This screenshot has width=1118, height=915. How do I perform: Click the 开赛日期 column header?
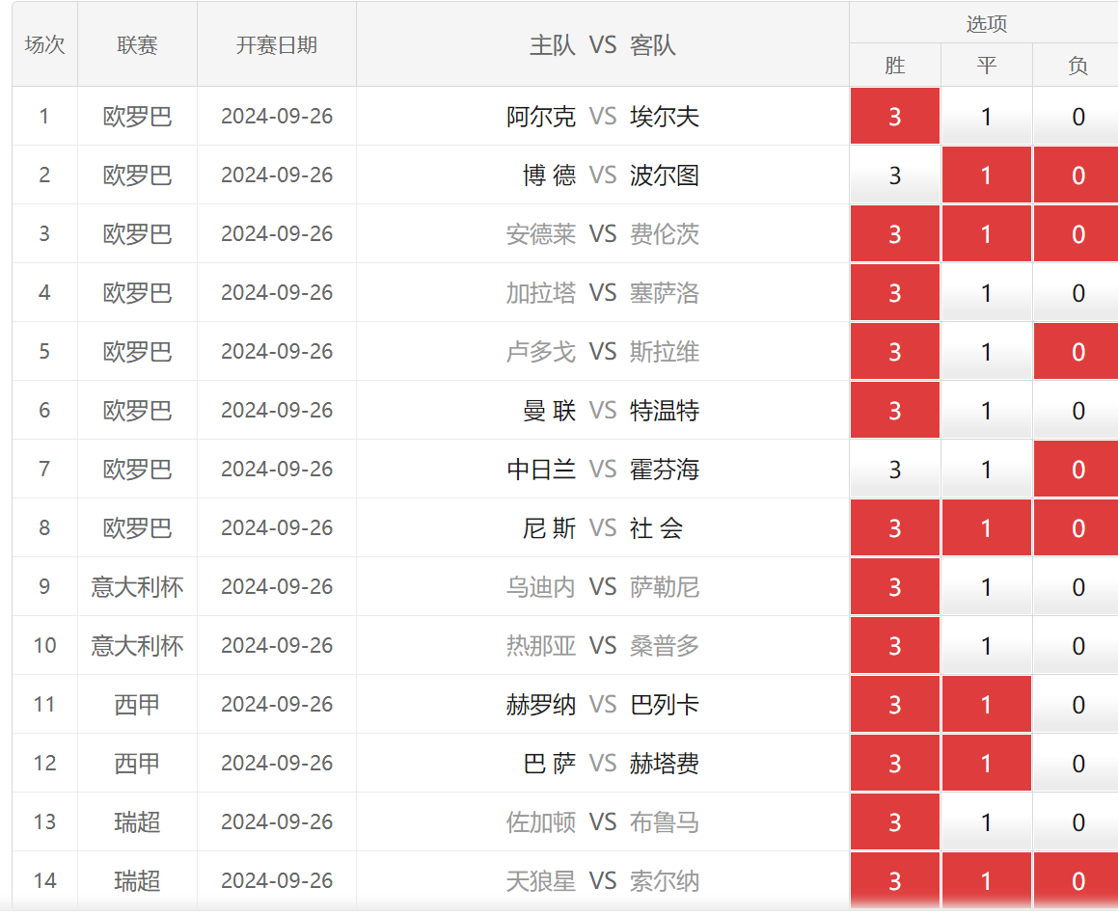(277, 45)
